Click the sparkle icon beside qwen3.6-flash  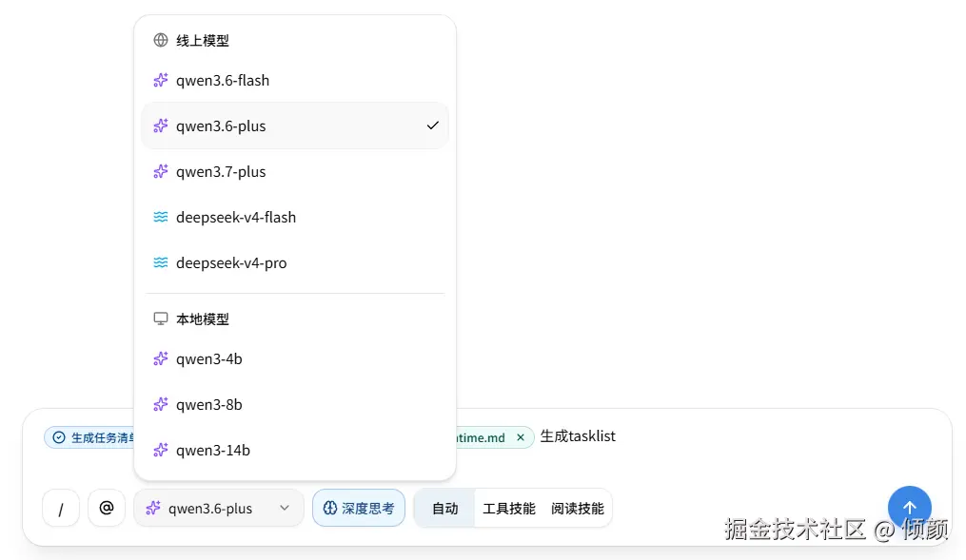pyautogui.click(x=160, y=80)
